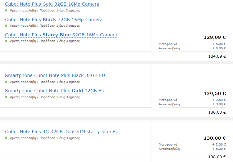This screenshot has width=233, height=162.
Task: Click green availability dot under Starry Blue 16Mp listing
Action: [x=6, y=41]
